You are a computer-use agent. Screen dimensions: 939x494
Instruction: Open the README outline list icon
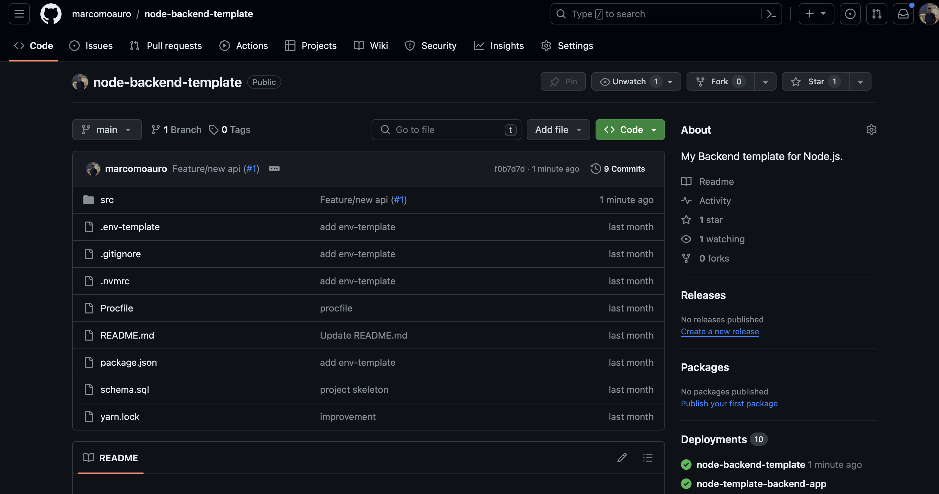coord(648,458)
